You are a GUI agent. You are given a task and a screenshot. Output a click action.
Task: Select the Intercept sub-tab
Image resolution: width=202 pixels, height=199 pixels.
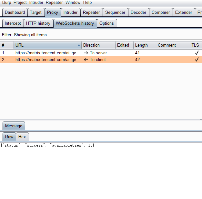[13, 23]
